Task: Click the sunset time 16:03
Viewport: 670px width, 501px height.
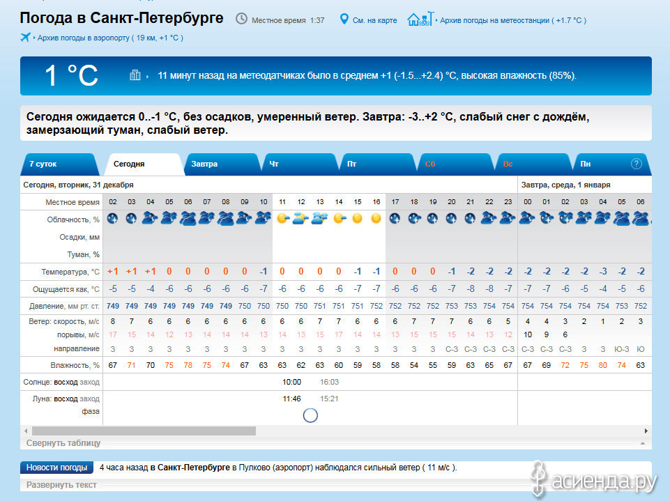Action: click(330, 382)
